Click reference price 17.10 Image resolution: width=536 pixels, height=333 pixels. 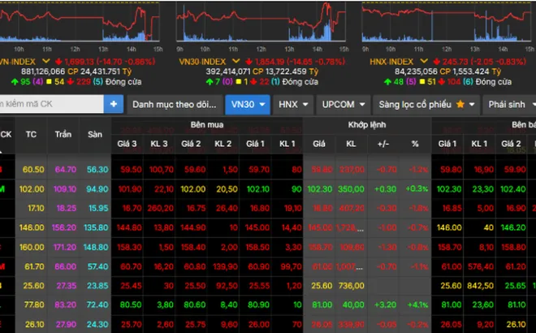[x=36, y=208]
